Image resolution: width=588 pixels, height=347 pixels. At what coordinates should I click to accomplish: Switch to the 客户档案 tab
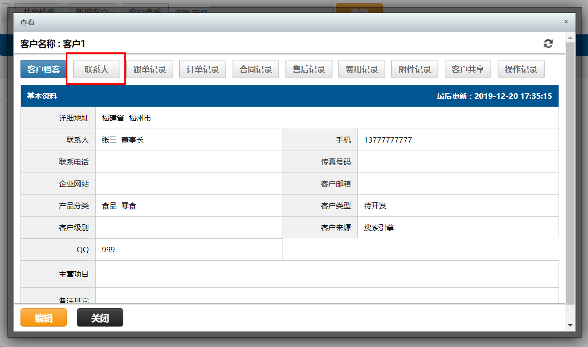43,69
